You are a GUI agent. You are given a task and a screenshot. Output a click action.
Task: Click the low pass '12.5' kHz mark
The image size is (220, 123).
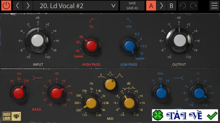(144, 46)
